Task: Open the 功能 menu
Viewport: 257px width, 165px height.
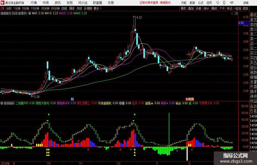Action: coord(184,3)
